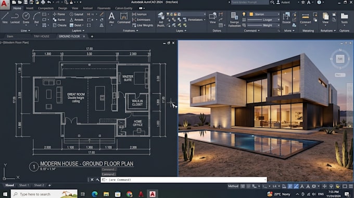Expand the Layes panel dropdown

(x=181, y=31)
